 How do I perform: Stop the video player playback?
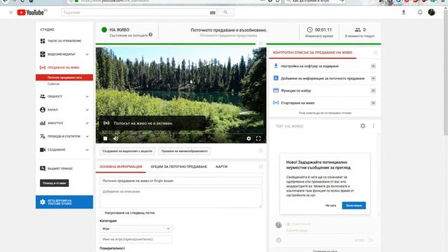(x=105, y=139)
